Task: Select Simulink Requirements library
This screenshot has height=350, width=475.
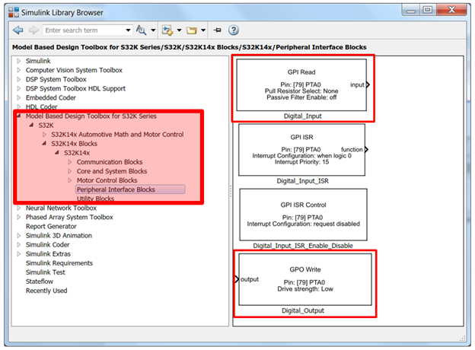Action: coord(59,263)
